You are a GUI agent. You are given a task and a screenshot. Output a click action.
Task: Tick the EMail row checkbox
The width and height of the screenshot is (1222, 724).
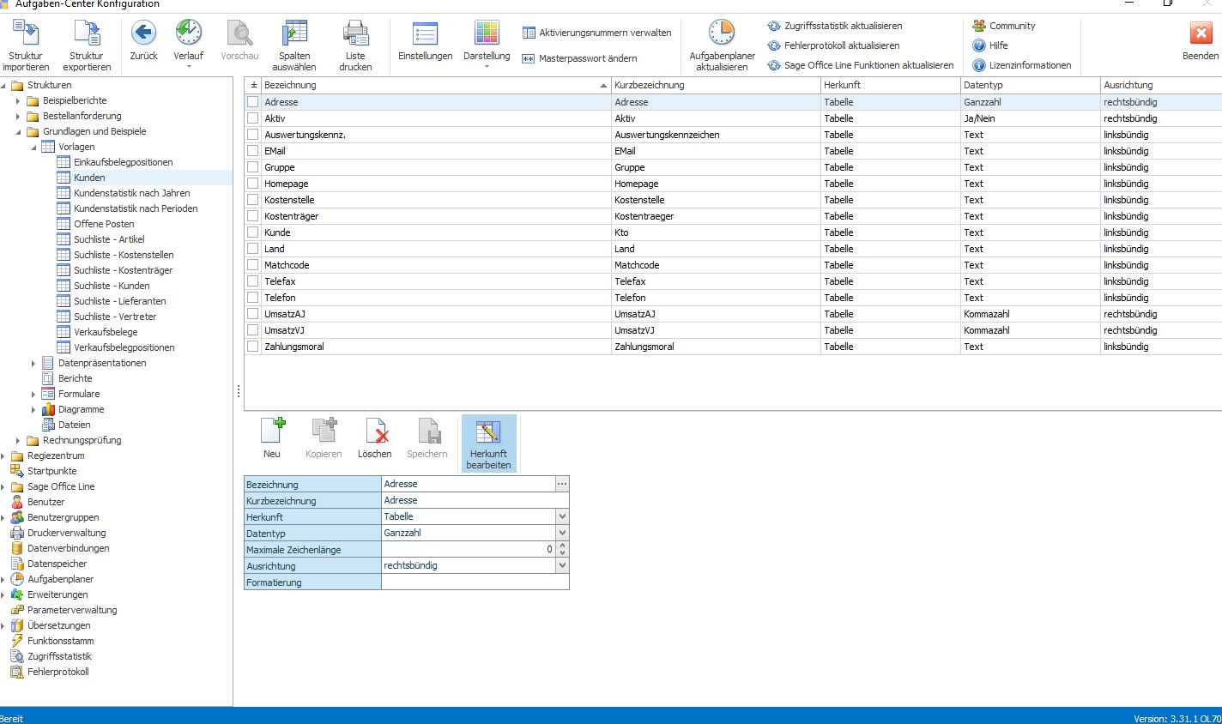253,151
